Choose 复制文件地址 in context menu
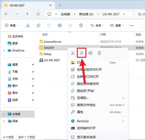Screen dimensions: 145x140 98,105
